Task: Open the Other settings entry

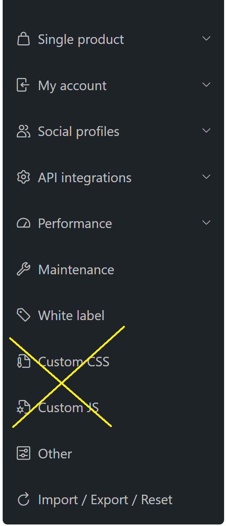Action: (x=113, y=454)
